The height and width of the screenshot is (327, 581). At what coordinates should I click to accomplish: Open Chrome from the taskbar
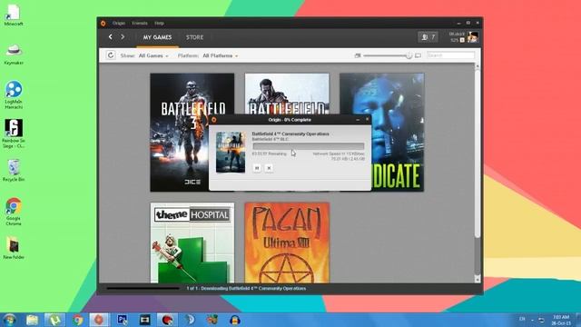[x=77, y=320]
